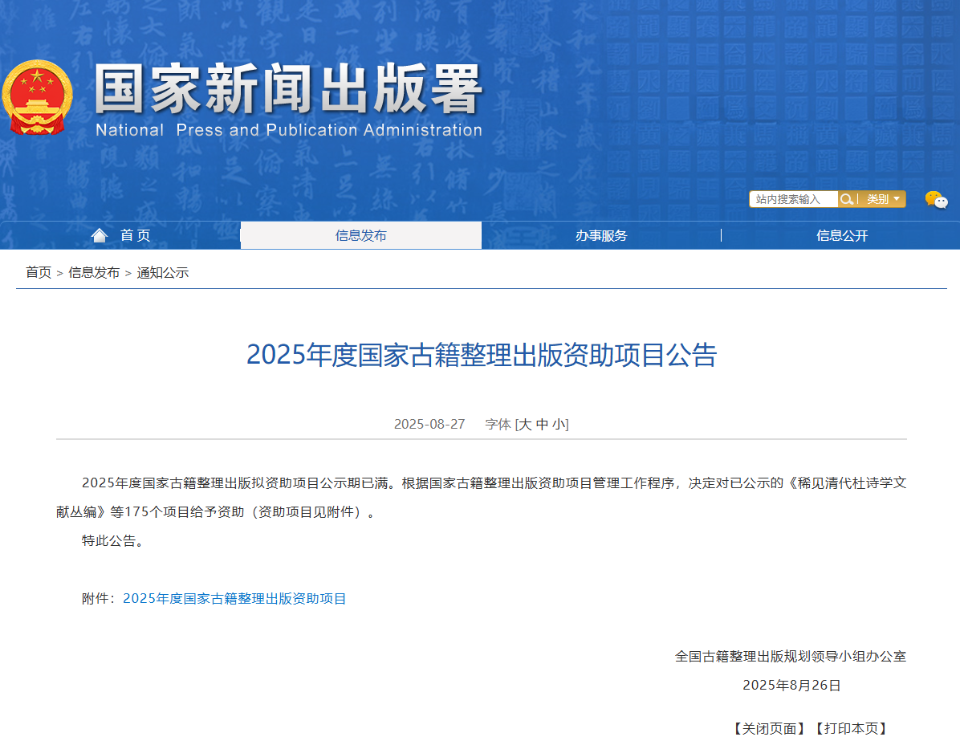Switch to 信息发布 navigation tab
960x741 pixels.
[x=360, y=235]
